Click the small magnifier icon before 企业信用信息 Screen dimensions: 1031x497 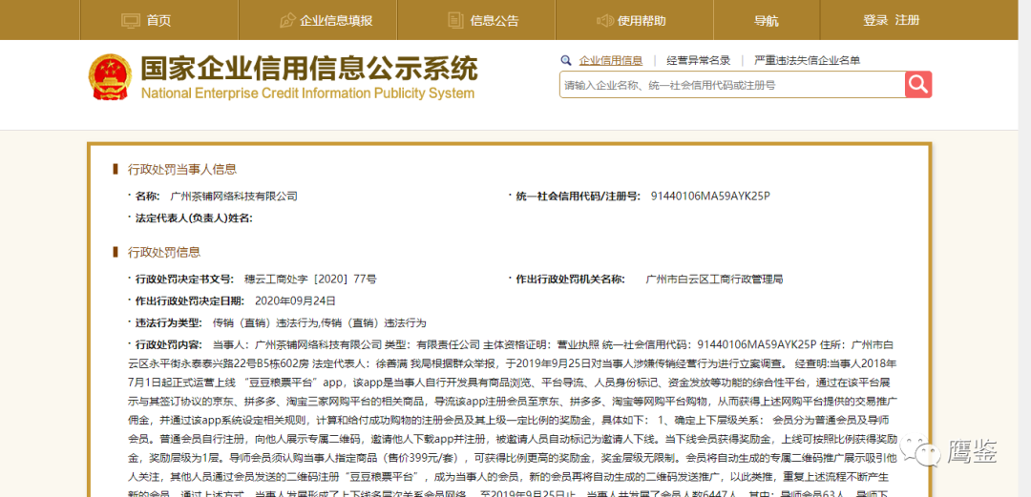coord(567,60)
